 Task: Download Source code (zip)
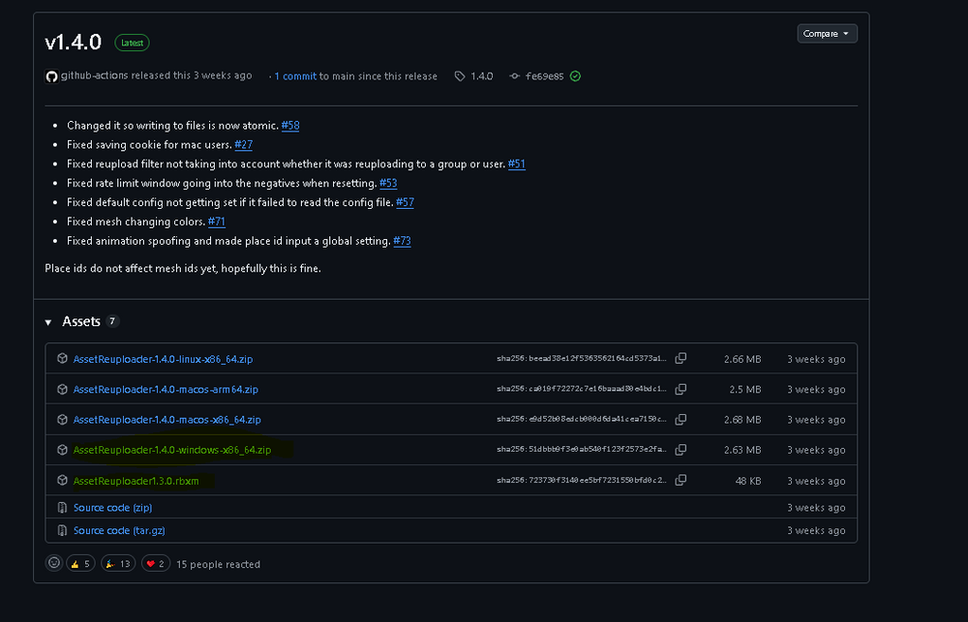coord(112,507)
